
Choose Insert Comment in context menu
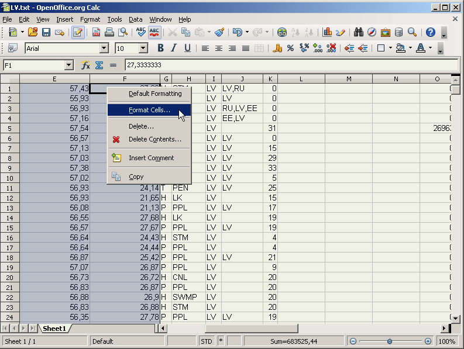[x=149, y=158]
